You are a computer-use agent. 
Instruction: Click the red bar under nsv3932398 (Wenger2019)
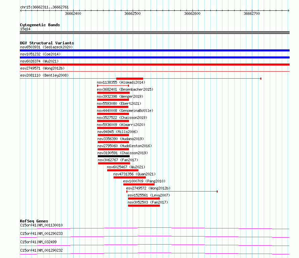click(x=113, y=100)
